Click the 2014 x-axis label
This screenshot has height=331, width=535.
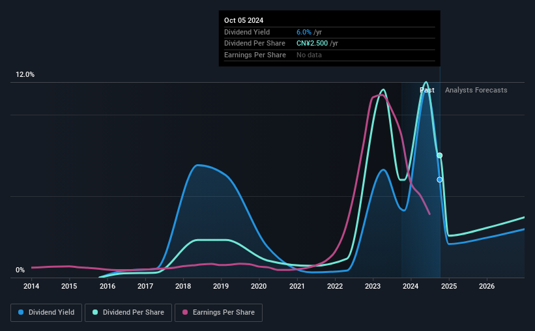click(31, 286)
